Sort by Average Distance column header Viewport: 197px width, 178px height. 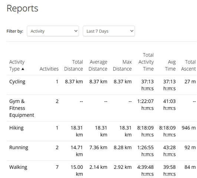coord(98,65)
